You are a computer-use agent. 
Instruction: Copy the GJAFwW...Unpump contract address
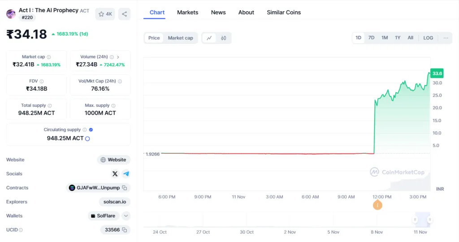(x=125, y=187)
